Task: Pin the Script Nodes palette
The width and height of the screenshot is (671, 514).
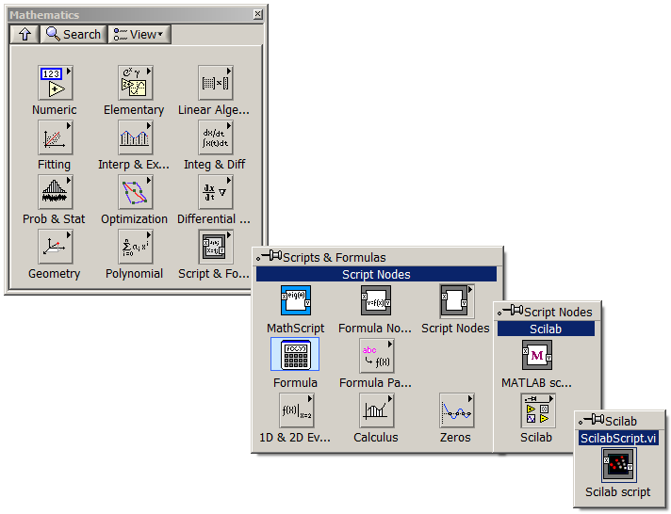Action: tap(510, 311)
